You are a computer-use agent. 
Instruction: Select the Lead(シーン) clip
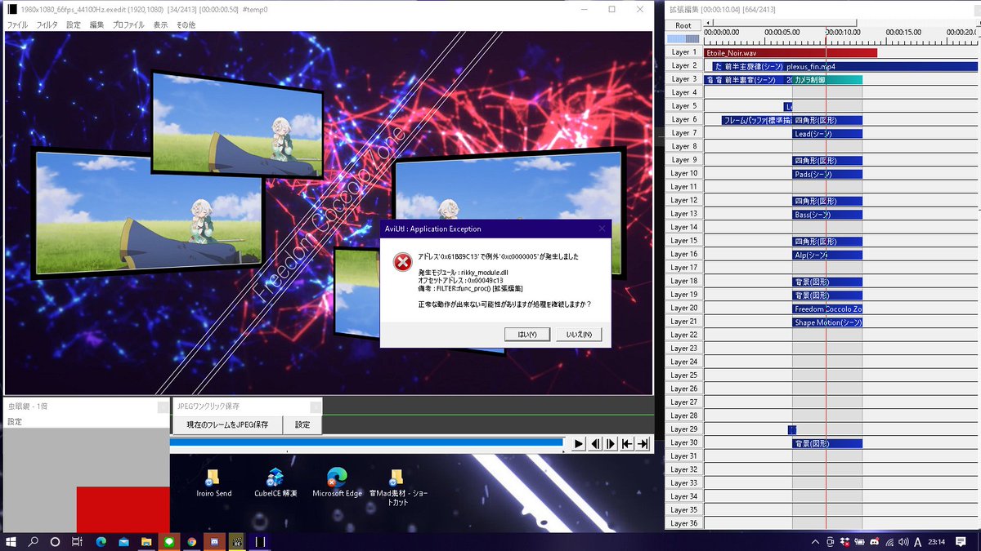(827, 133)
